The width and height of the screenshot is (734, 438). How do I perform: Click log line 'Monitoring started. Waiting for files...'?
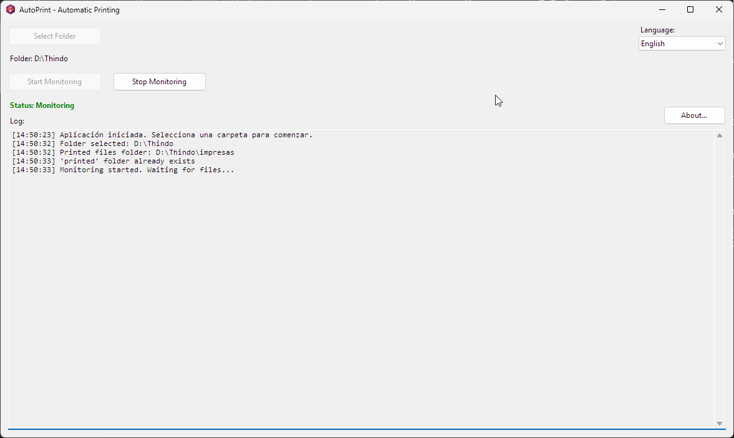(123, 170)
